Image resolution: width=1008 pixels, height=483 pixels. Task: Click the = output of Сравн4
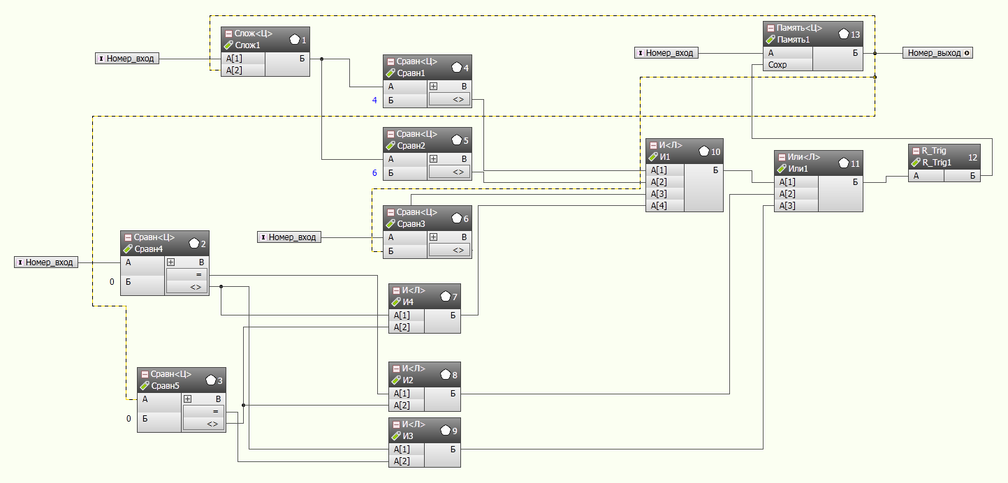pyautogui.click(x=187, y=275)
